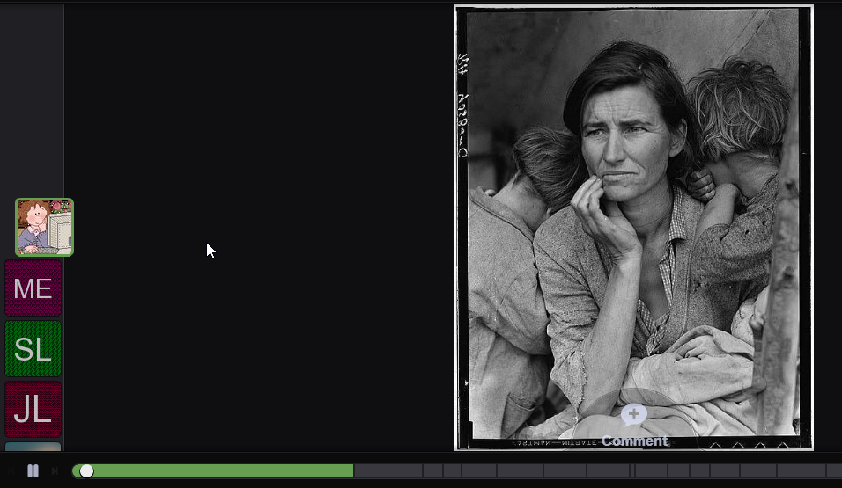Click the white playhead knob on timeline
842x488 pixels.
pos(86,470)
